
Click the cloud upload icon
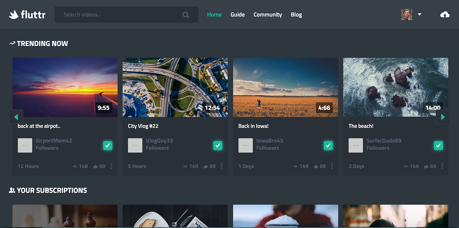tap(445, 14)
